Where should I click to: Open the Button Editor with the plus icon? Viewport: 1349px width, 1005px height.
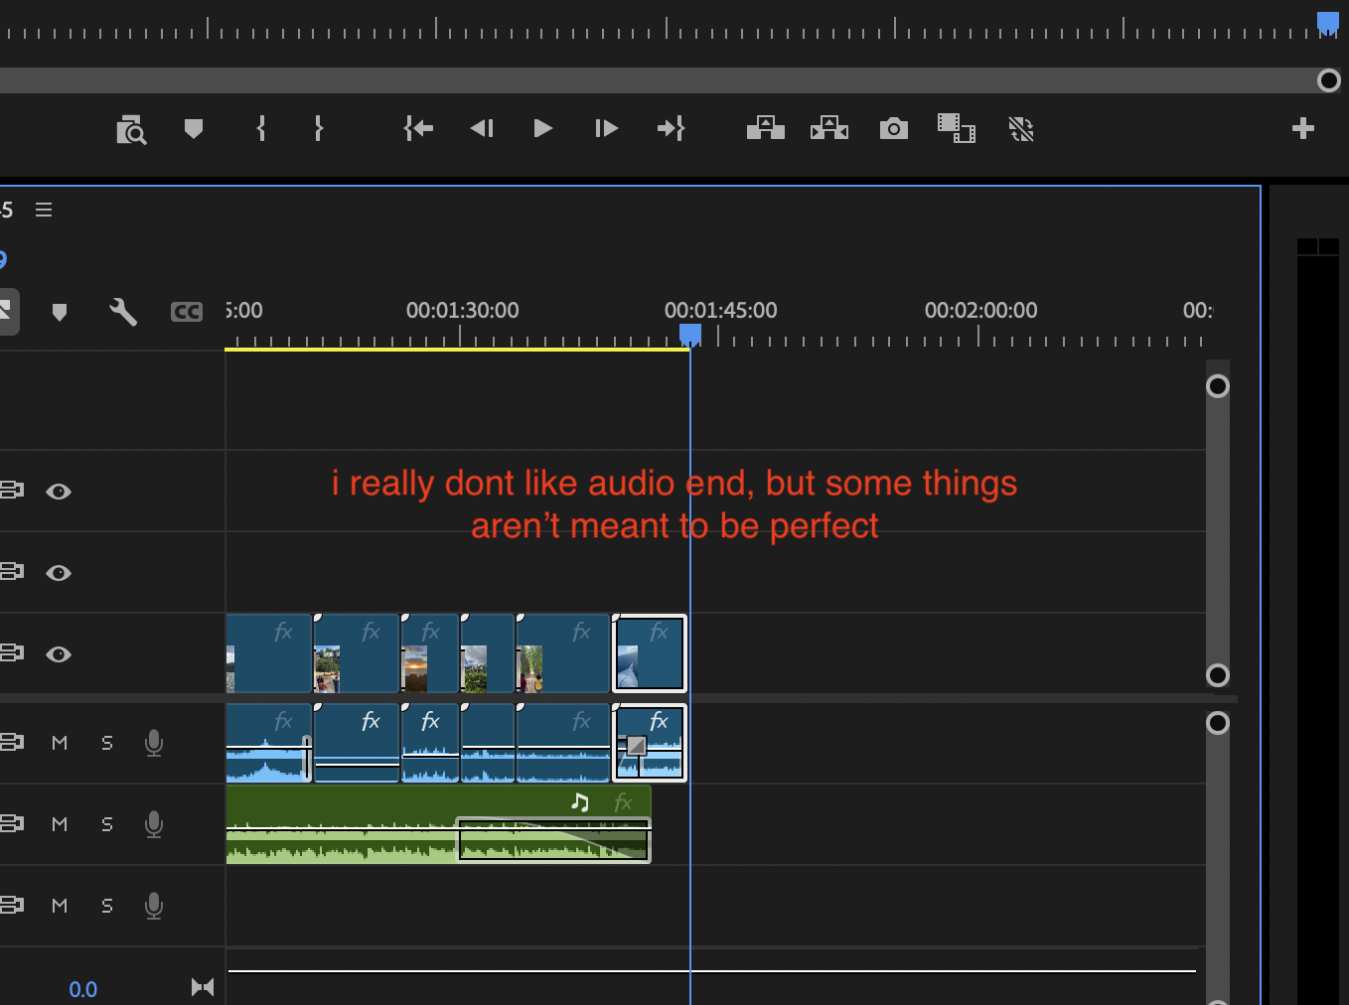1303,128
